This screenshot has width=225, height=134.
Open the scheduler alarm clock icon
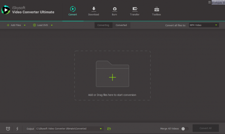pyautogui.click(x=8, y=129)
